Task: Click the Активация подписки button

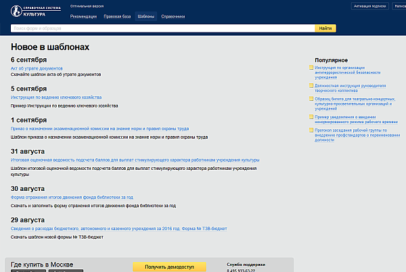Action: [370, 5]
